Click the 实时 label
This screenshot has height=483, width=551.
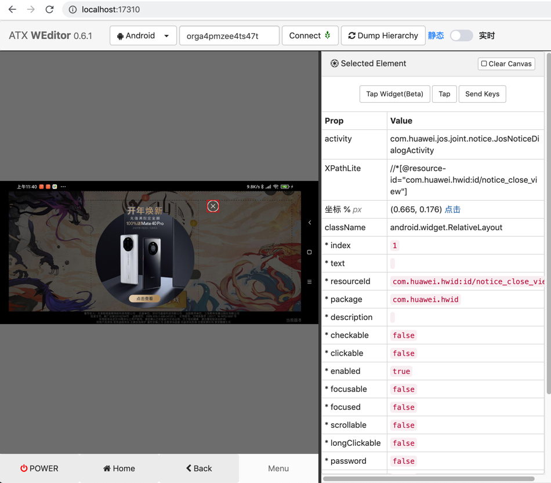[487, 35]
